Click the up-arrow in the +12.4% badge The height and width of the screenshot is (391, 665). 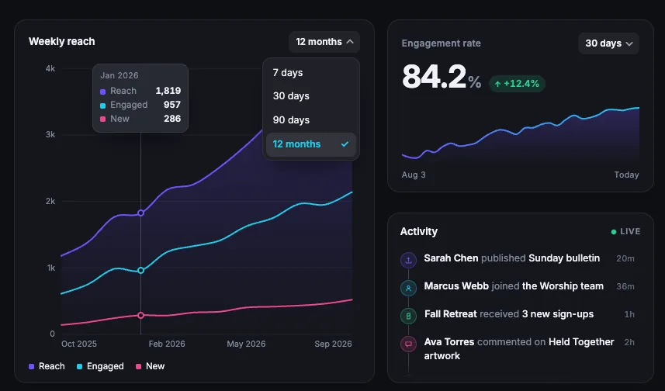497,84
